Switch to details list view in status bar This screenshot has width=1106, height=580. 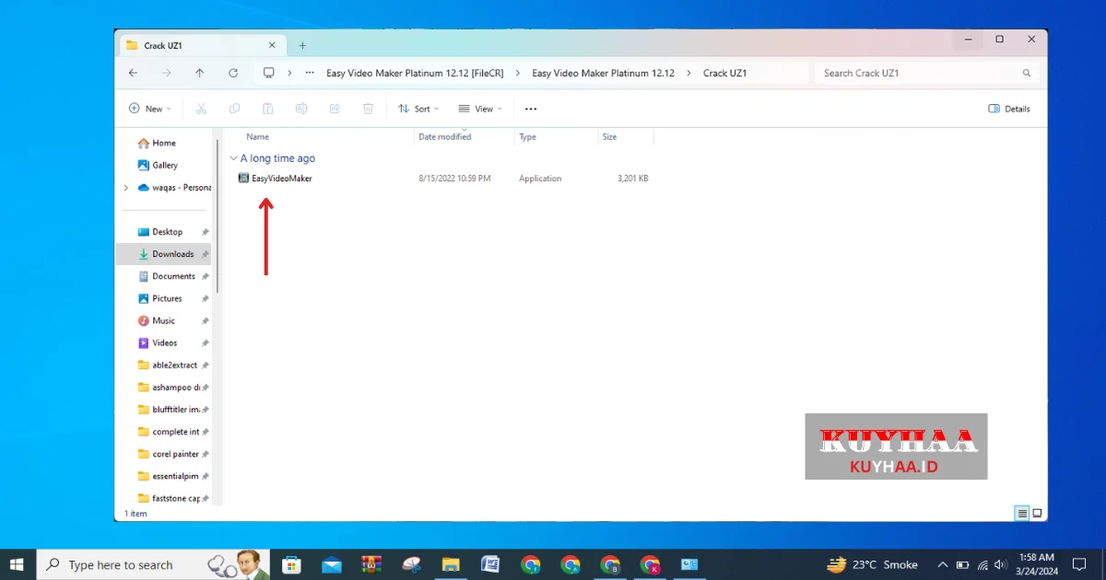(x=1022, y=513)
